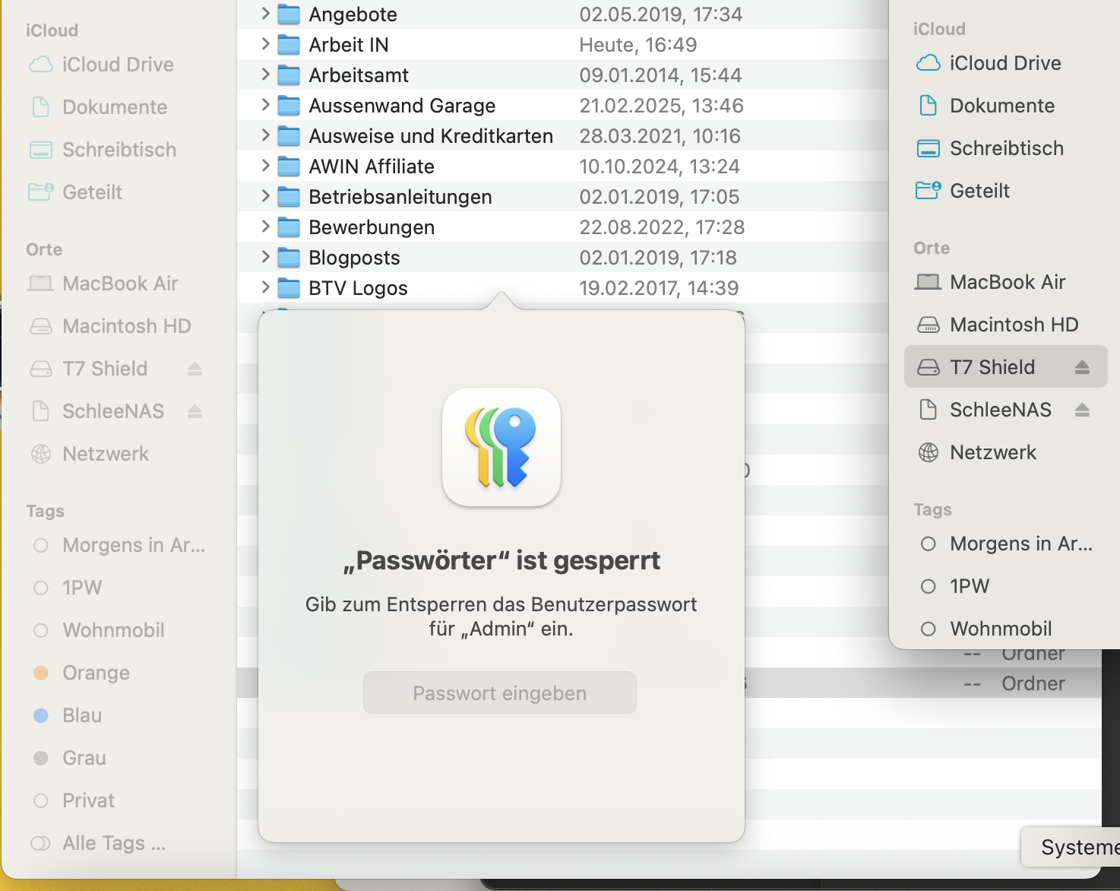Expand the Bewerbungen folder chevron

pos(265,227)
